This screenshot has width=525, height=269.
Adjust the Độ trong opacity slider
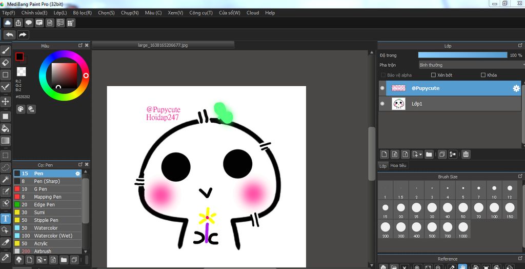tap(463, 55)
